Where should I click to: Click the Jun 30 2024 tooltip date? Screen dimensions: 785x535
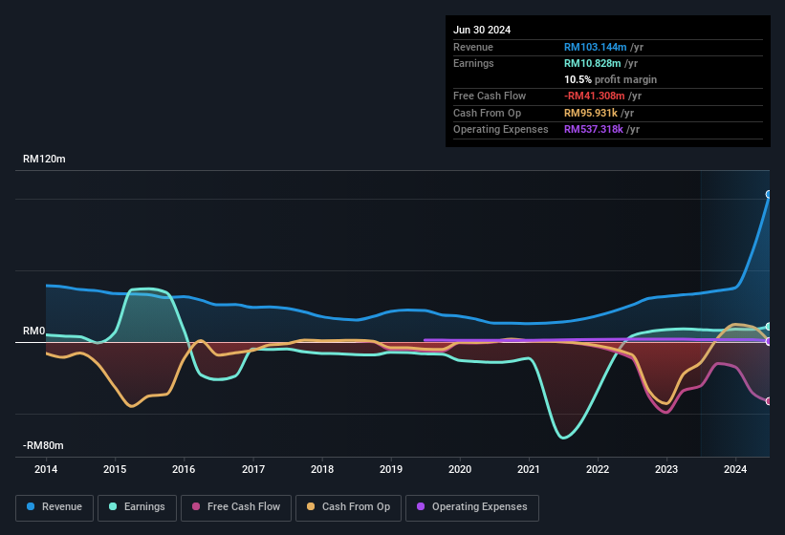tap(482, 30)
